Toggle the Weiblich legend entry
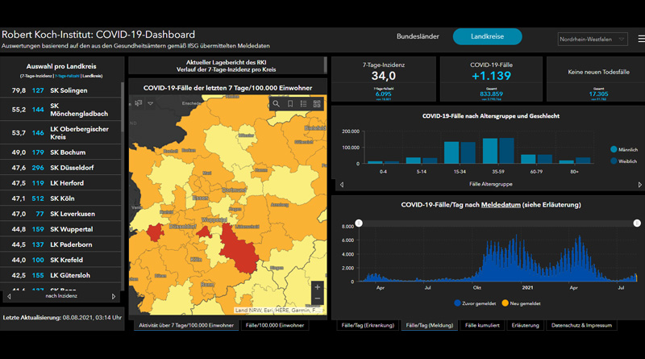 point(623,161)
